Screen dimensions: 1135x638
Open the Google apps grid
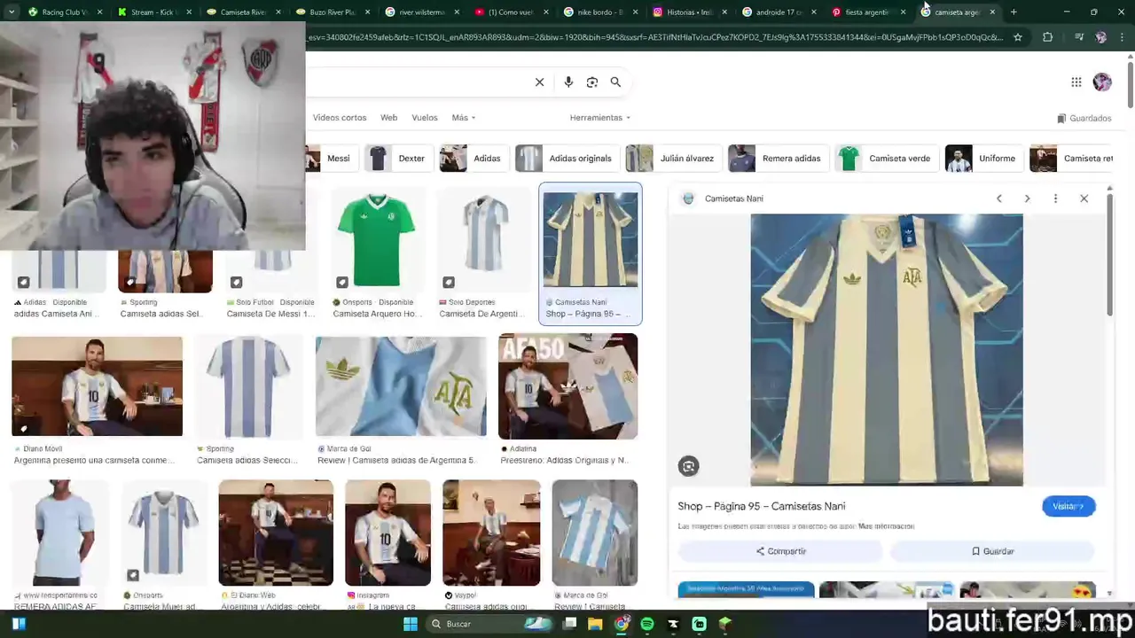click(x=1076, y=82)
